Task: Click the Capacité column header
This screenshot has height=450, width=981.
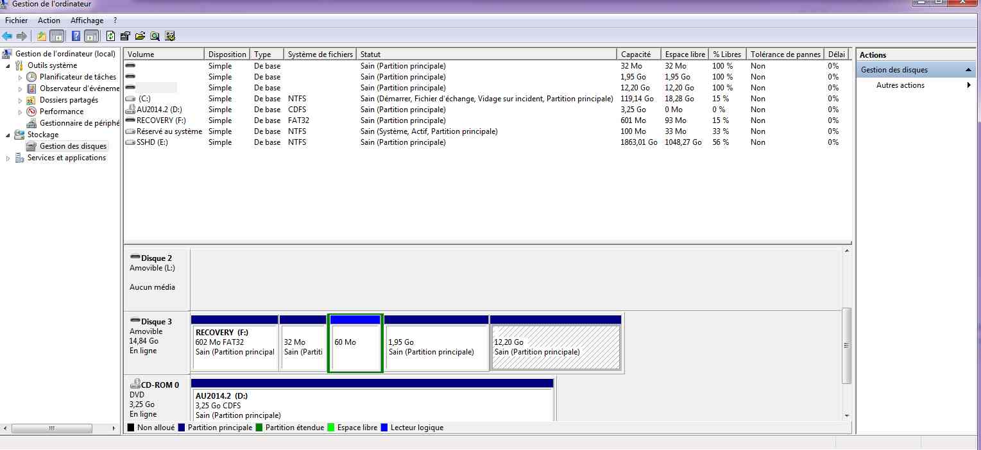Action: pos(636,54)
